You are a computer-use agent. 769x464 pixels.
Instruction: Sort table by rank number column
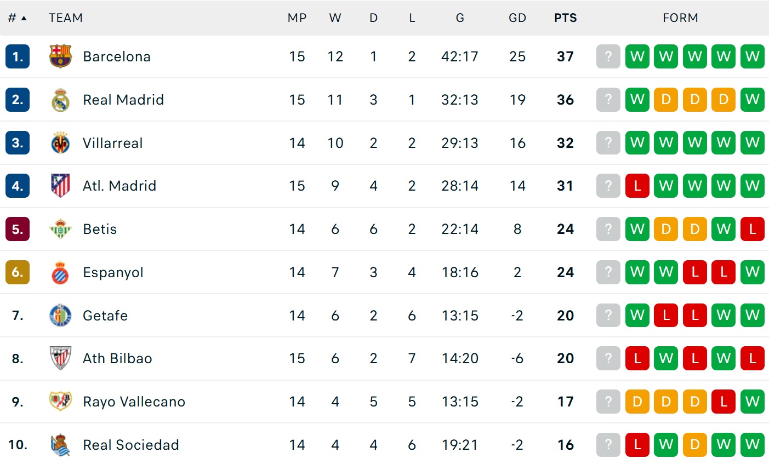[x=17, y=18]
